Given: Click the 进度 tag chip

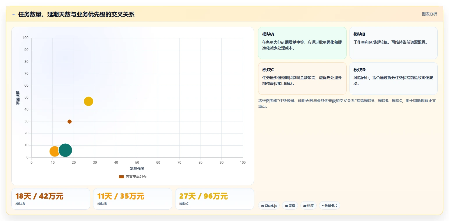Looking at the screenshot, I should coord(308,206).
